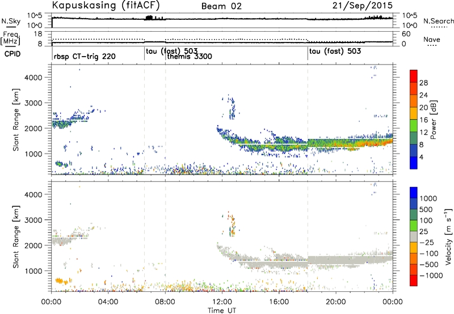
Task: Click the 12:00 time axis label
Action: pyautogui.click(x=222, y=302)
